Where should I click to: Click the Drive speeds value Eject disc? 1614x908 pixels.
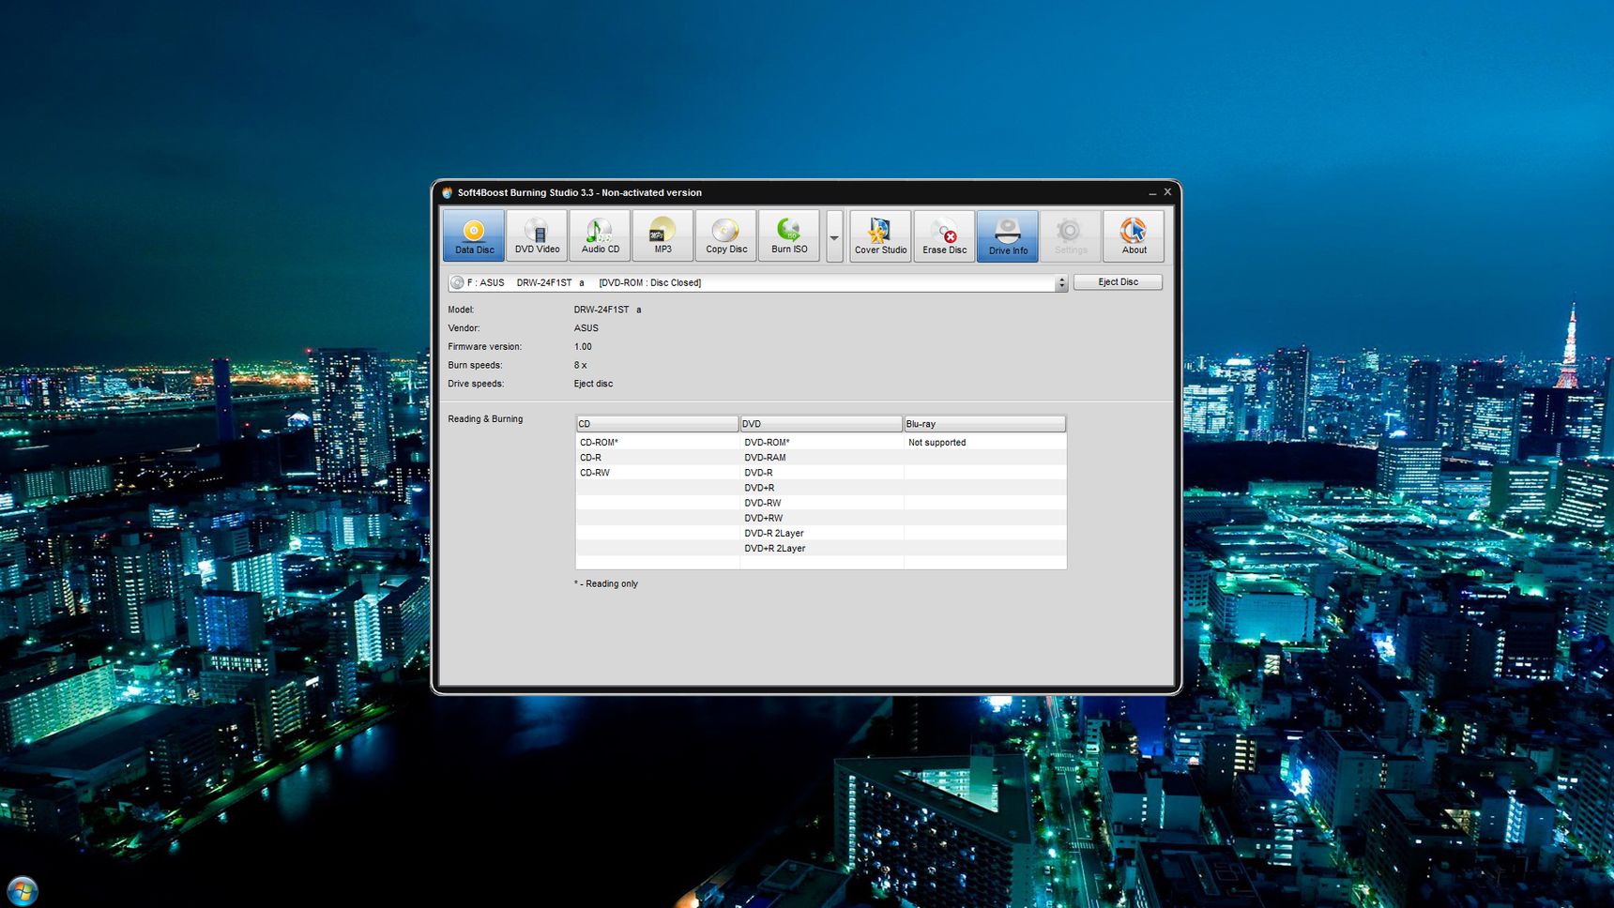click(x=593, y=384)
